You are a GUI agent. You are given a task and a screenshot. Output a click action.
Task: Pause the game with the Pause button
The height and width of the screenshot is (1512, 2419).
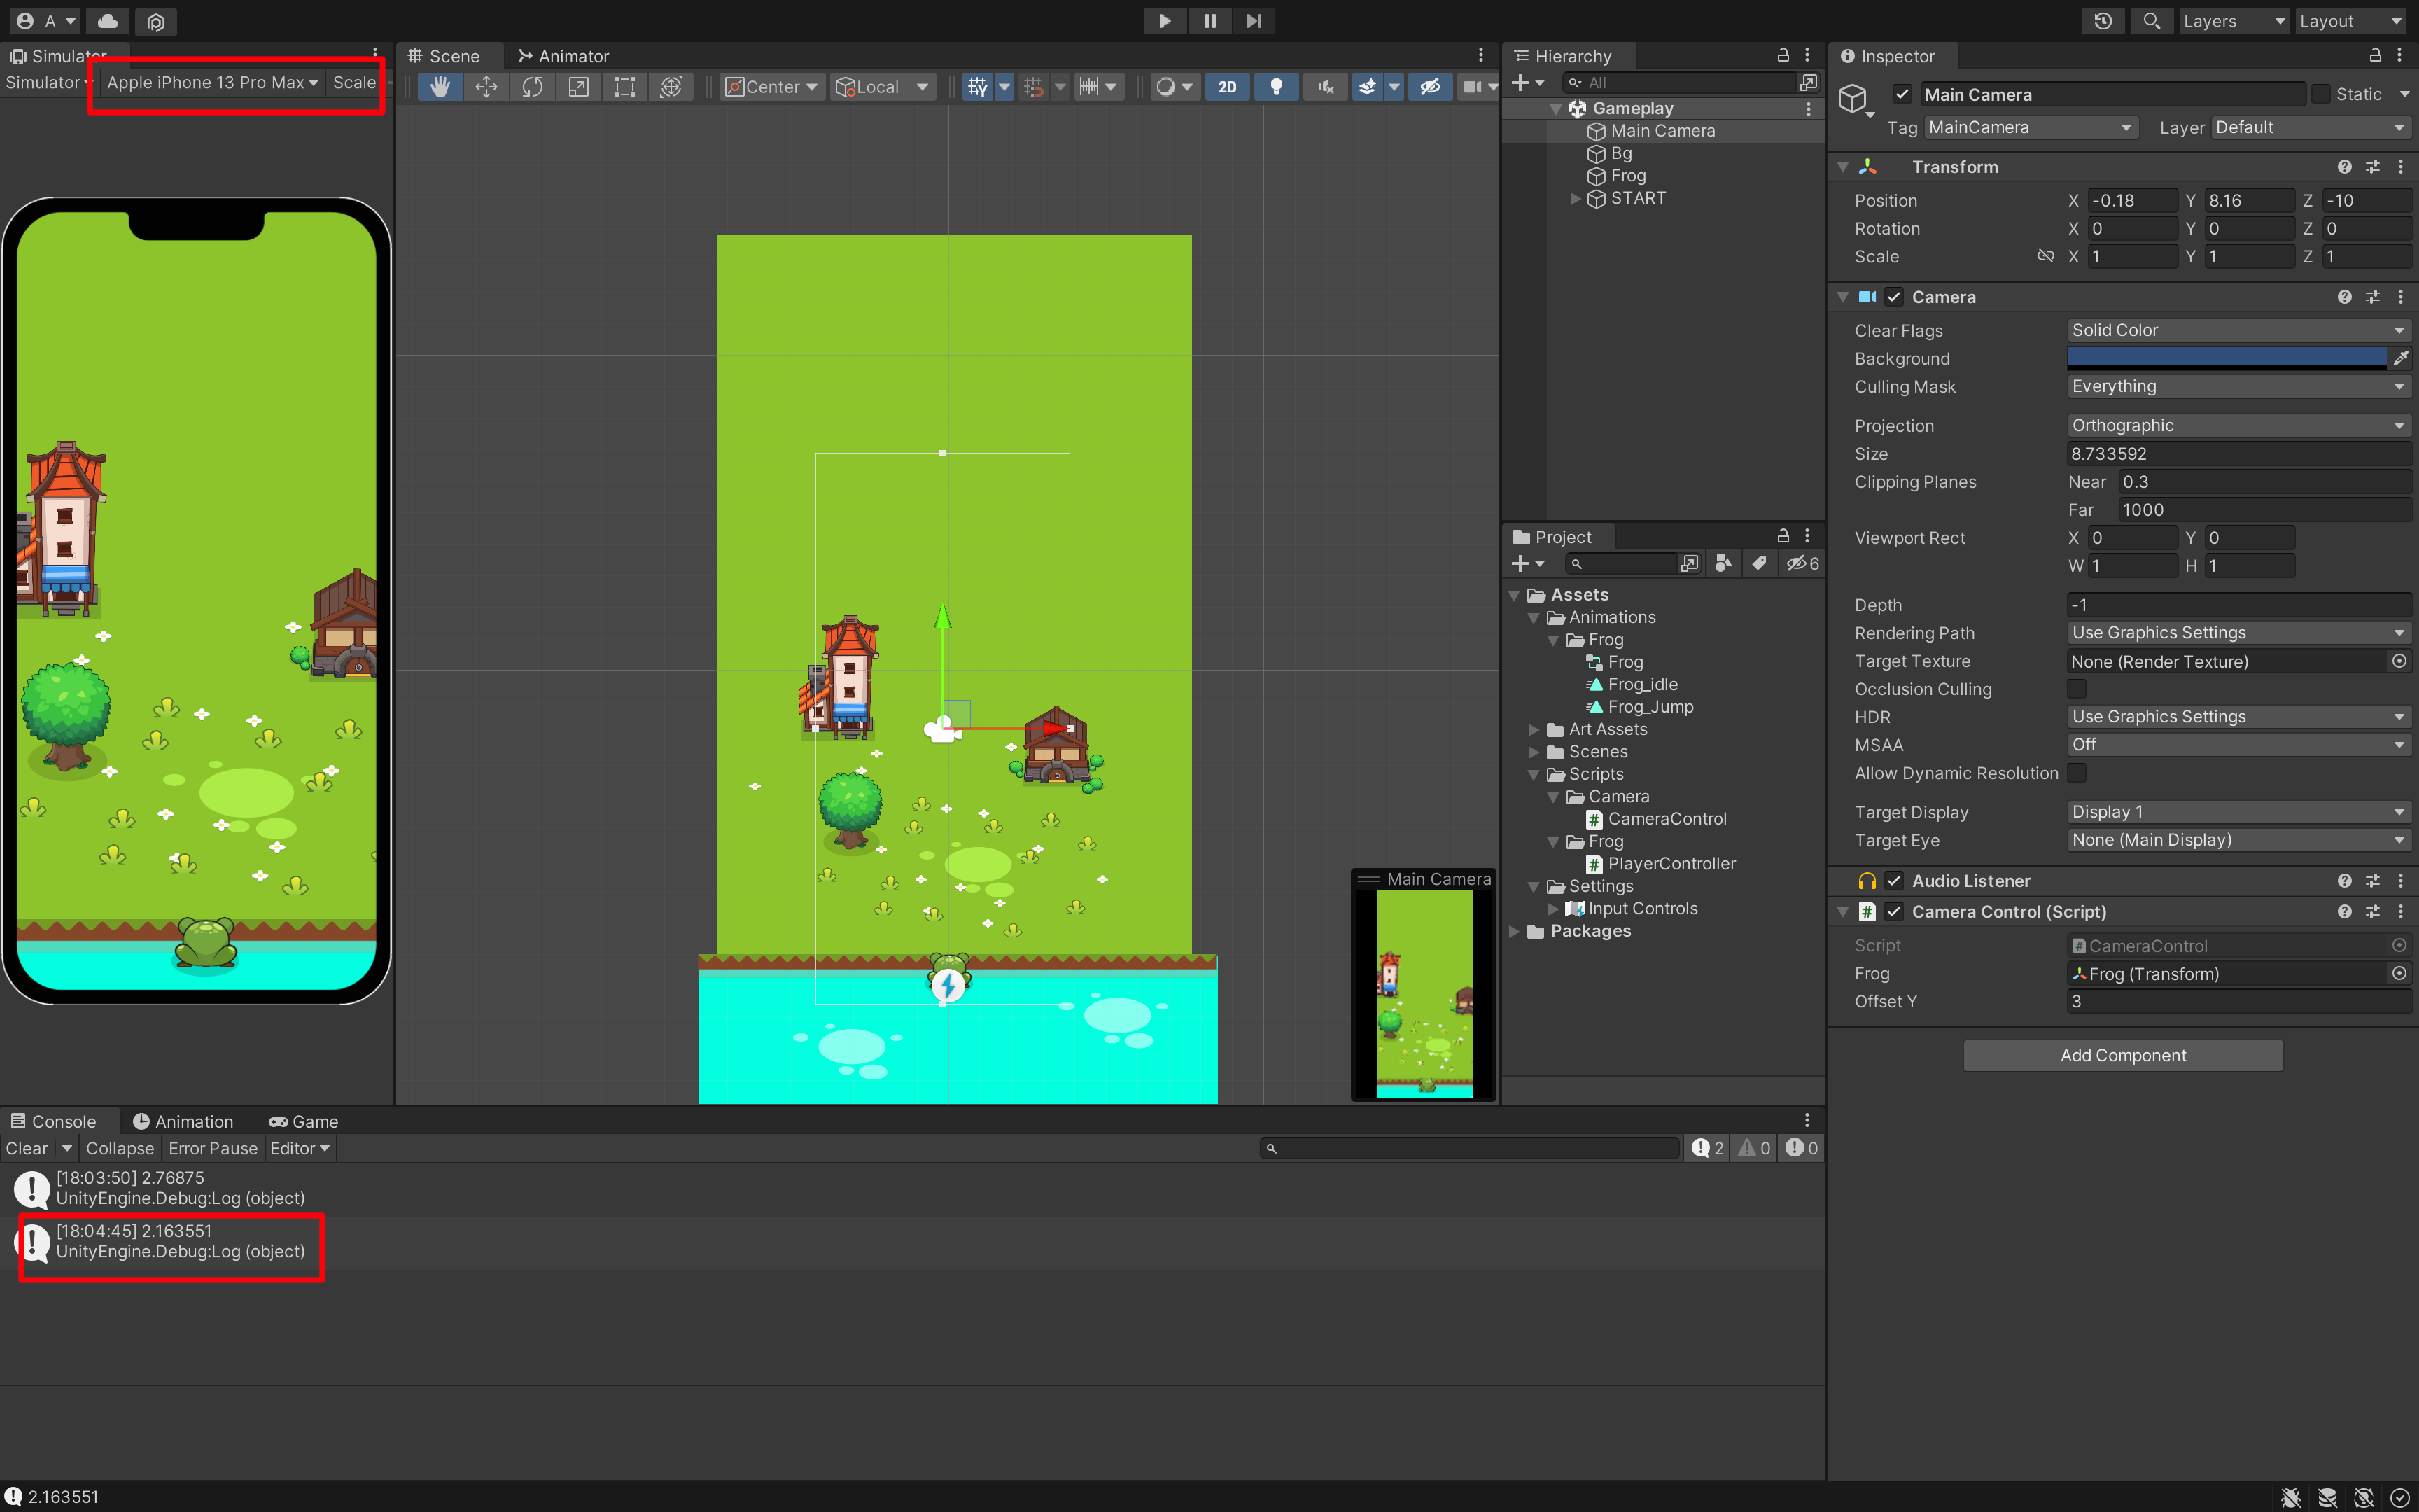(1209, 21)
